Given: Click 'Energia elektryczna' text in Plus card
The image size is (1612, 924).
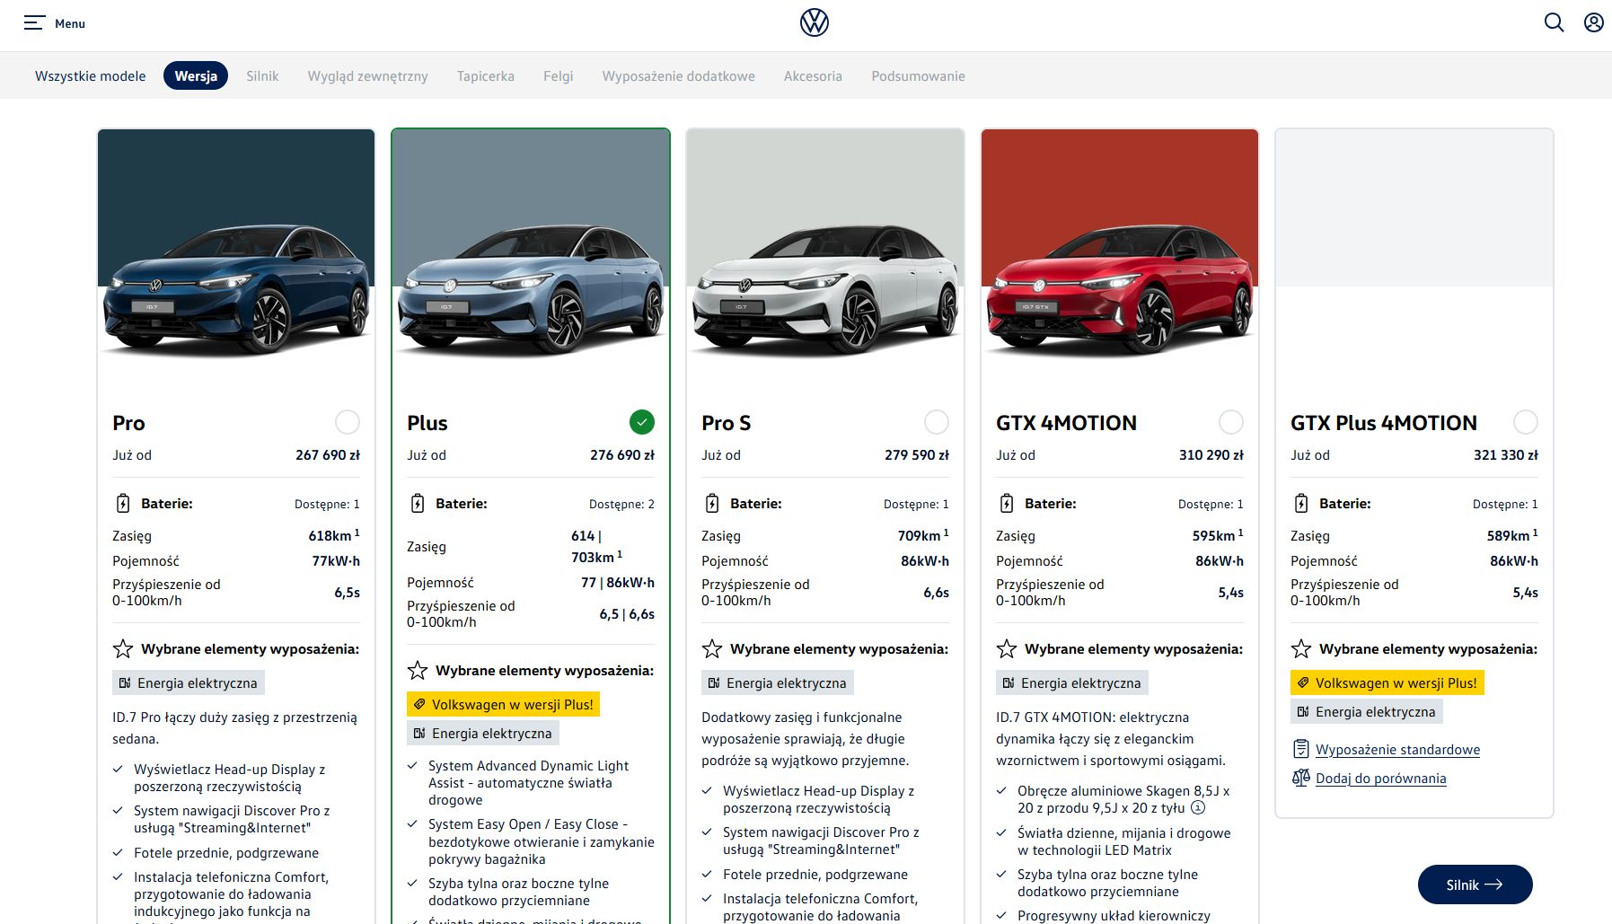Looking at the screenshot, I should click(x=491, y=734).
